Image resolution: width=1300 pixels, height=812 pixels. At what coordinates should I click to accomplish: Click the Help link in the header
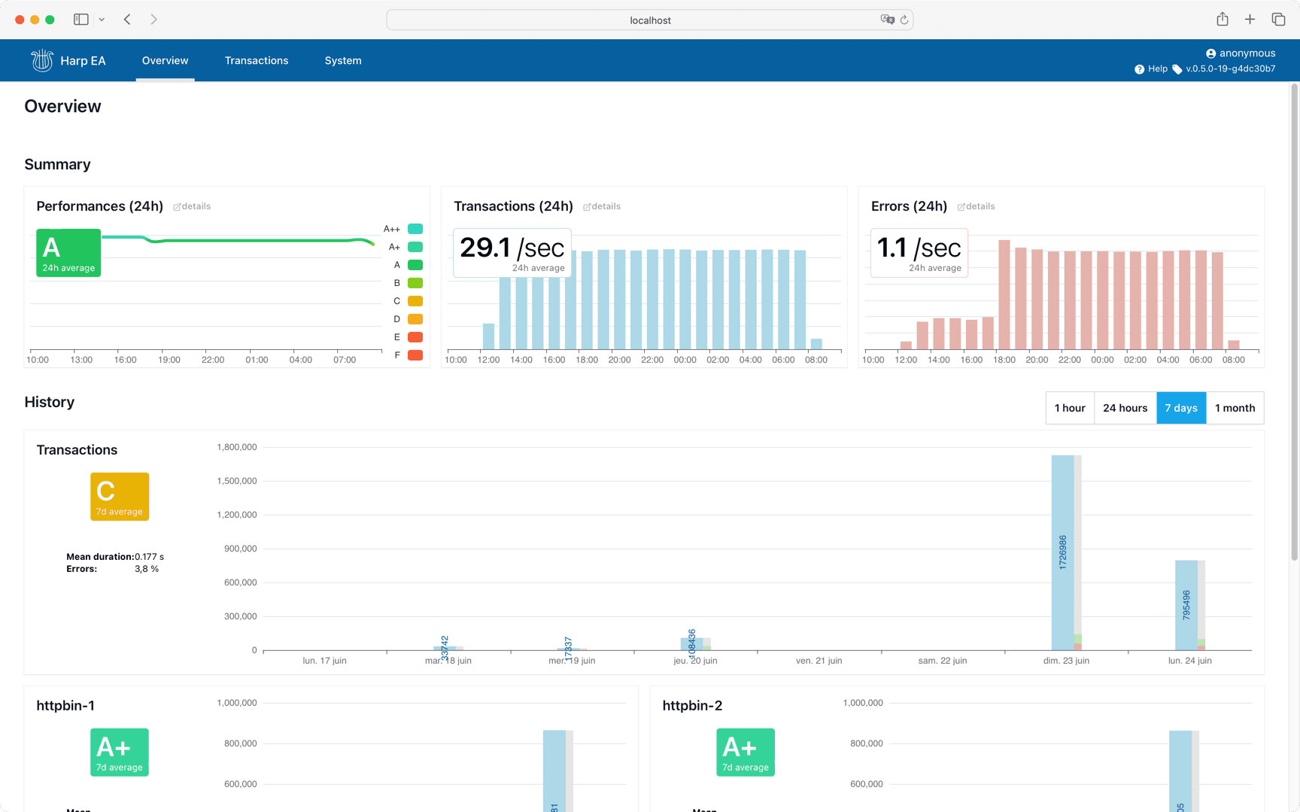point(1156,68)
